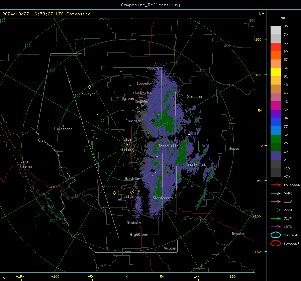Click the HighRiver town label
301x281 pixels.
point(139,235)
